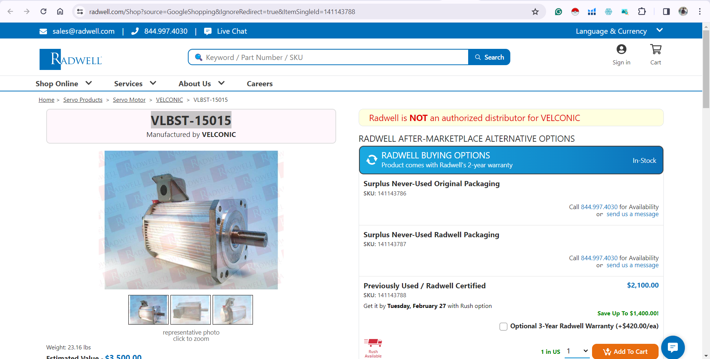Screen dimensions: 710x359
Task: Open the Grammarly extension icon
Action: (558, 11)
